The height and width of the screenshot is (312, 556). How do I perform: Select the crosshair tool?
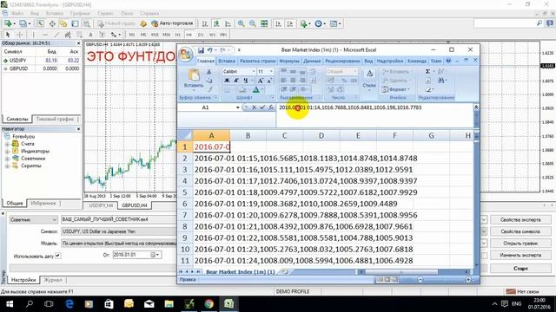coord(19,35)
